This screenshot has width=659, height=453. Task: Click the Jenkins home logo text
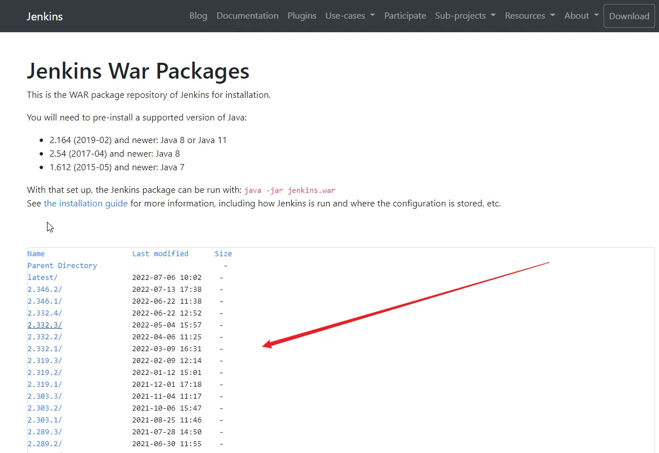pyautogui.click(x=45, y=16)
